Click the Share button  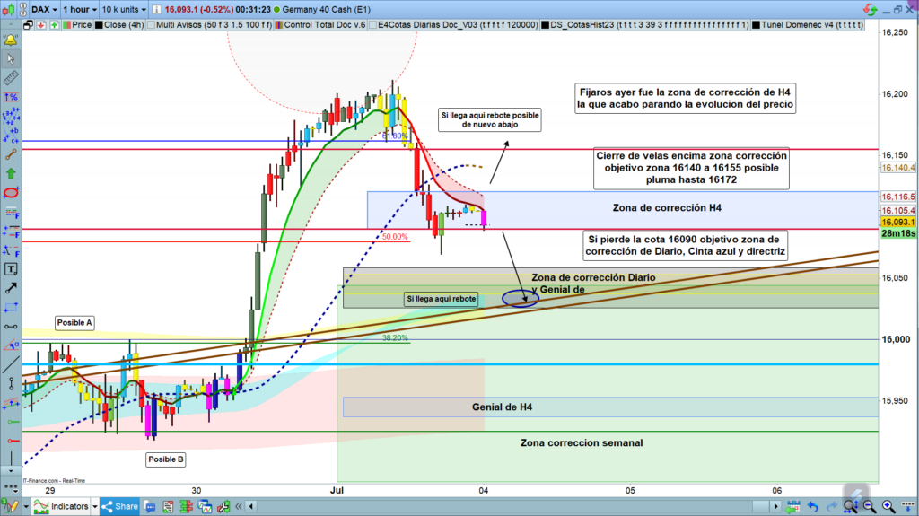[119, 506]
